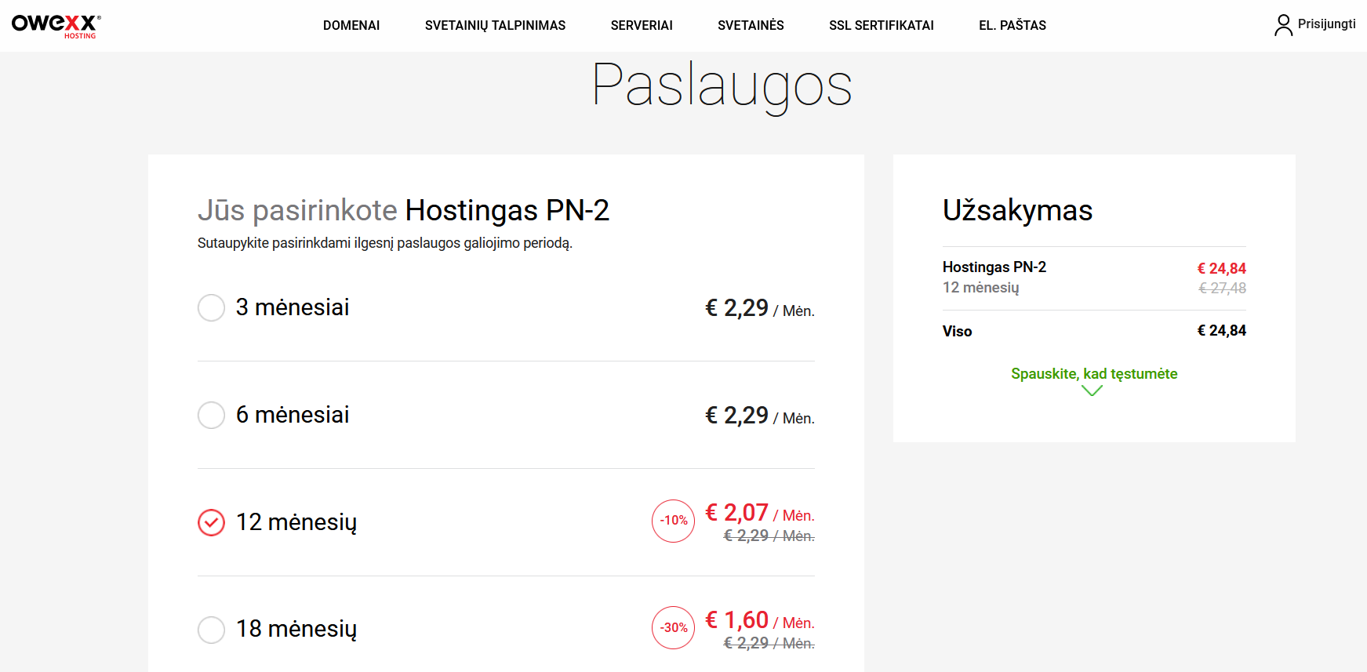1367x672 pixels.
Task: Click the Hostingas PN-2 order item
Action: point(994,267)
